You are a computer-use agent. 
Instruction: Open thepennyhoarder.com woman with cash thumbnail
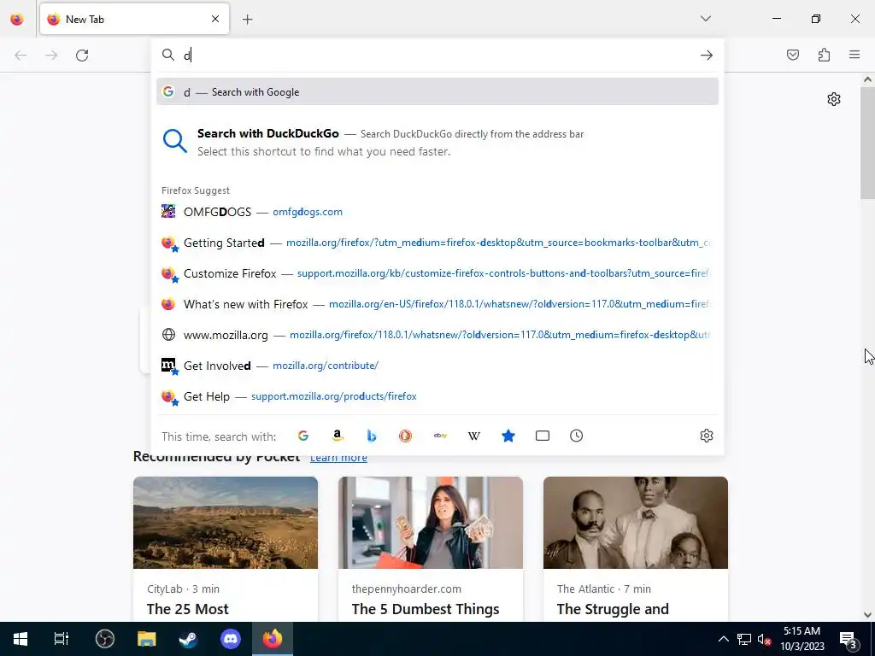(431, 523)
